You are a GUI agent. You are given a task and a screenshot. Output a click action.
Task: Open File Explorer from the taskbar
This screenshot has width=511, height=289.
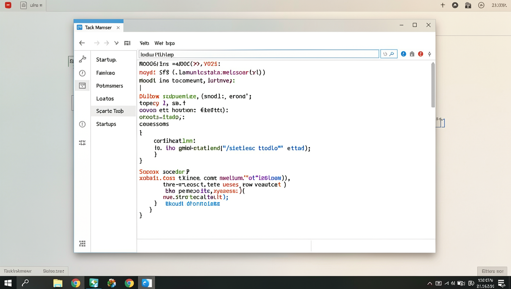pyautogui.click(x=58, y=283)
